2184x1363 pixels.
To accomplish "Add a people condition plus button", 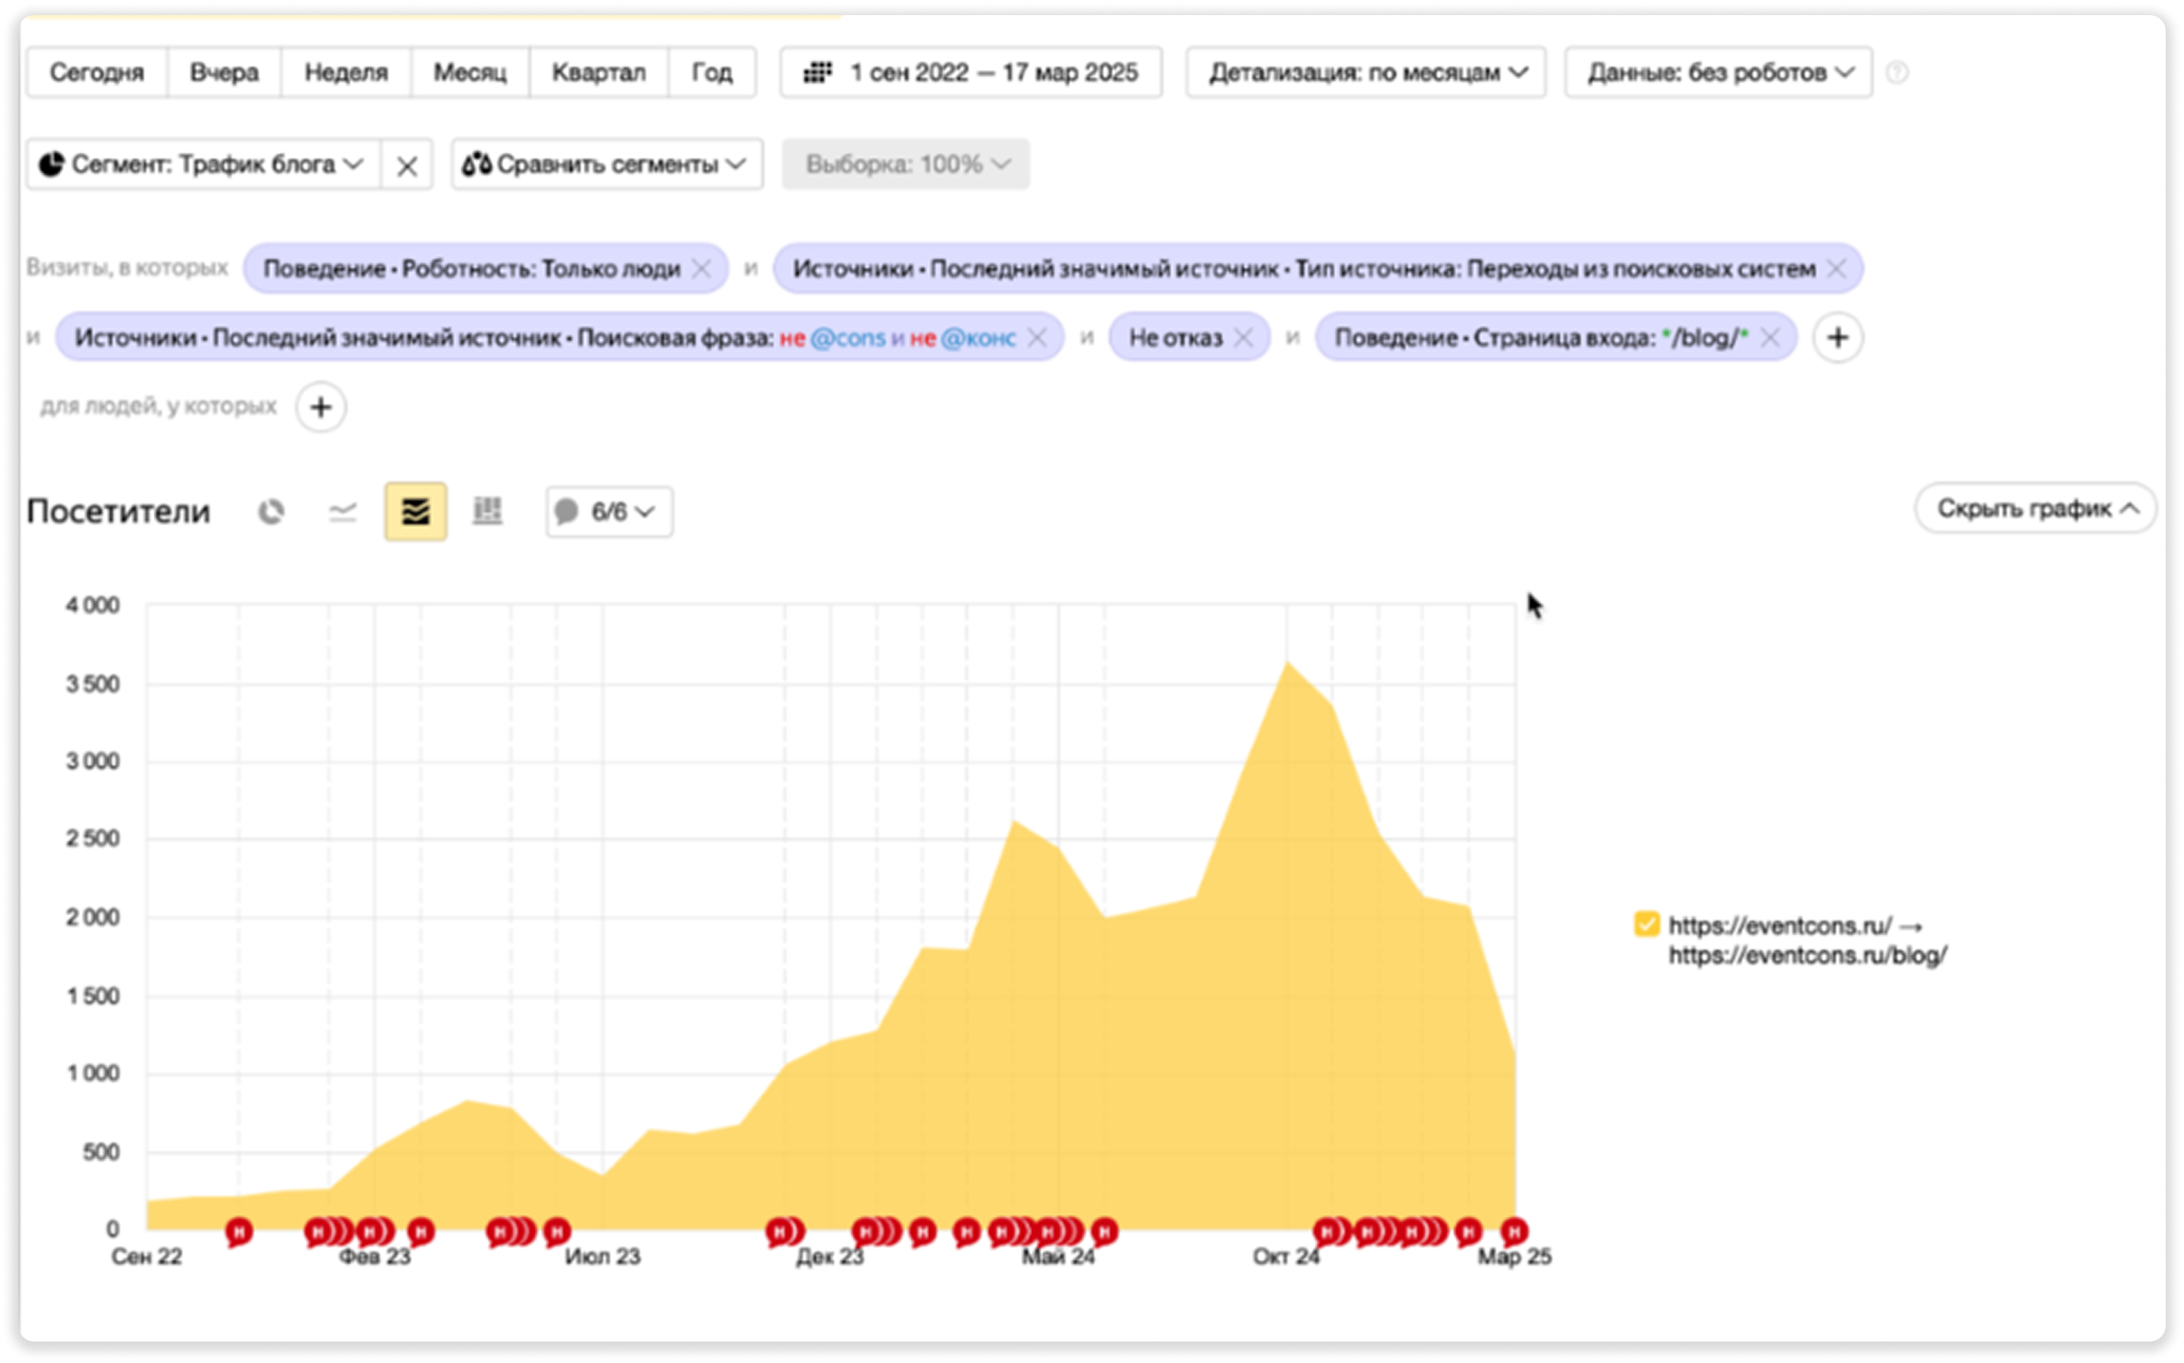I will [x=321, y=407].
